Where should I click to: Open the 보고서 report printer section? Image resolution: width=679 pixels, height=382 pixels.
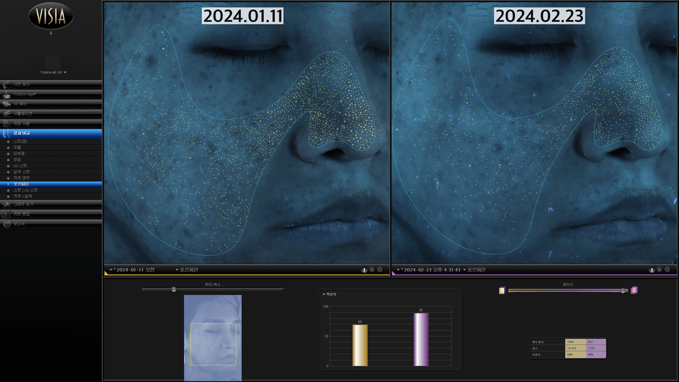tap(51, 224)
